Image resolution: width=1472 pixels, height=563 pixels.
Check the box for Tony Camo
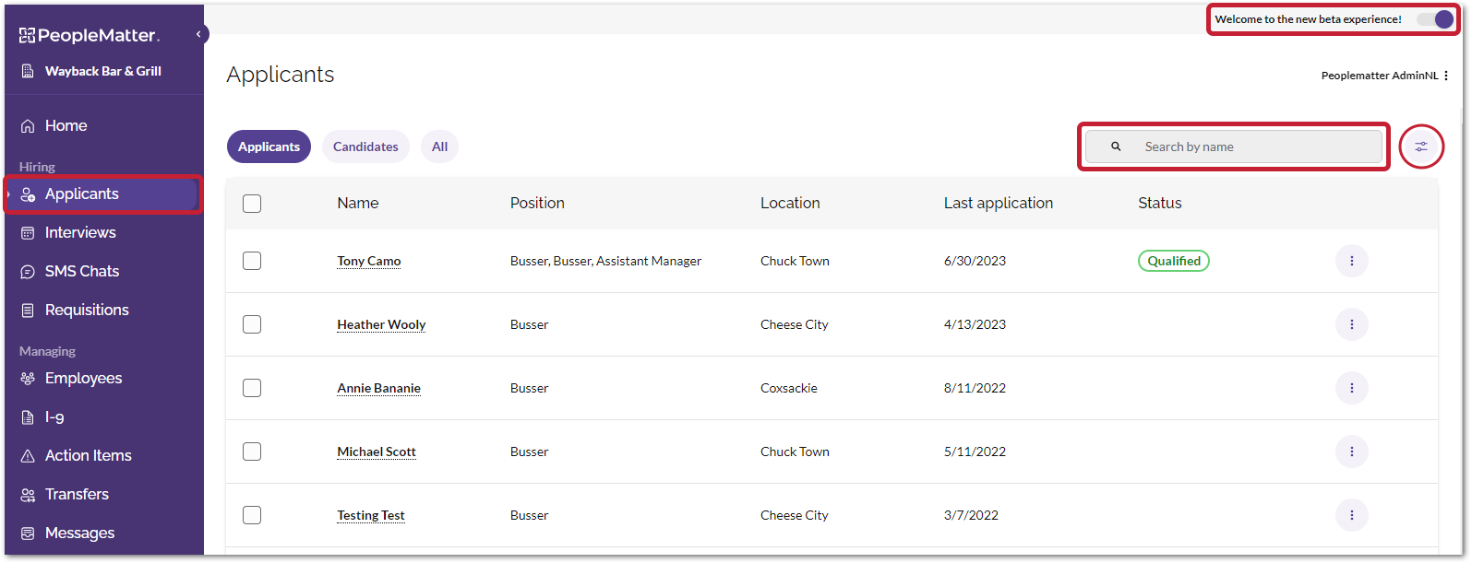click(252, 261)
